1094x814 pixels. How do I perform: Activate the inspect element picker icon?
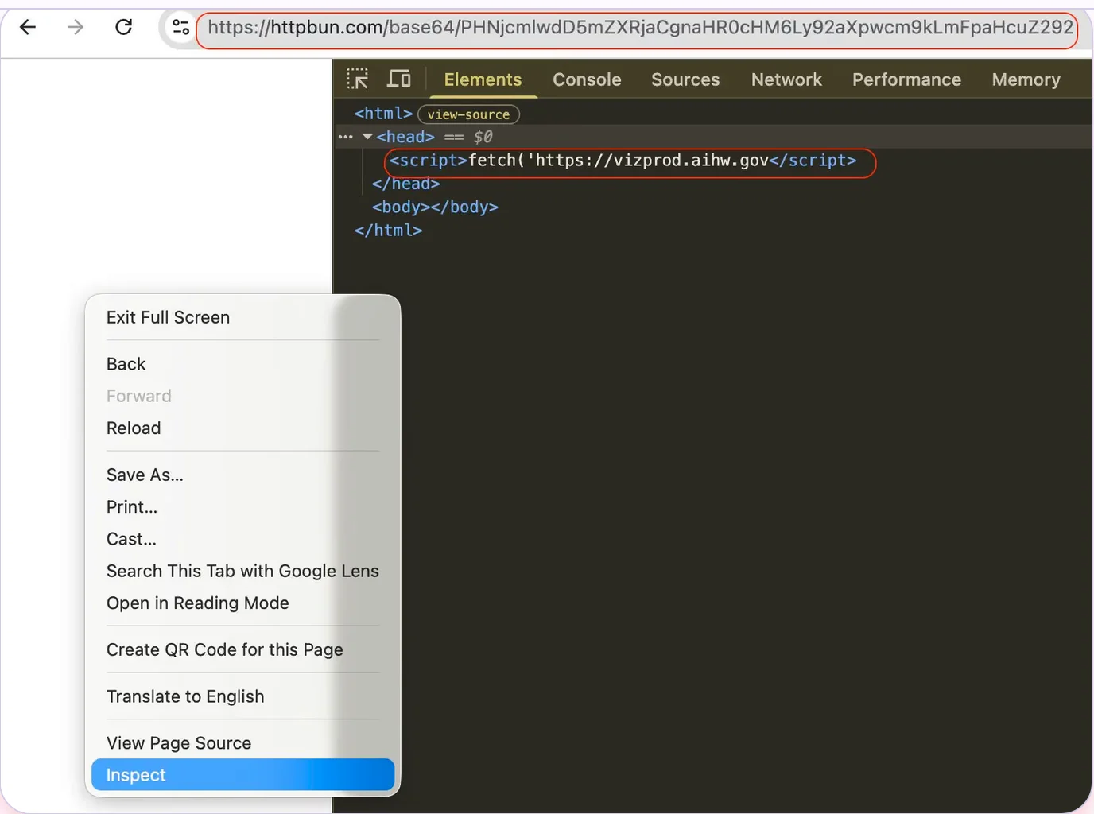coord(357,79)
